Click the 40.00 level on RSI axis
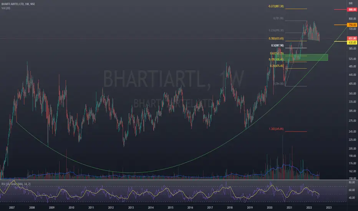Screen dimensions: 358x211 point(352,198)
